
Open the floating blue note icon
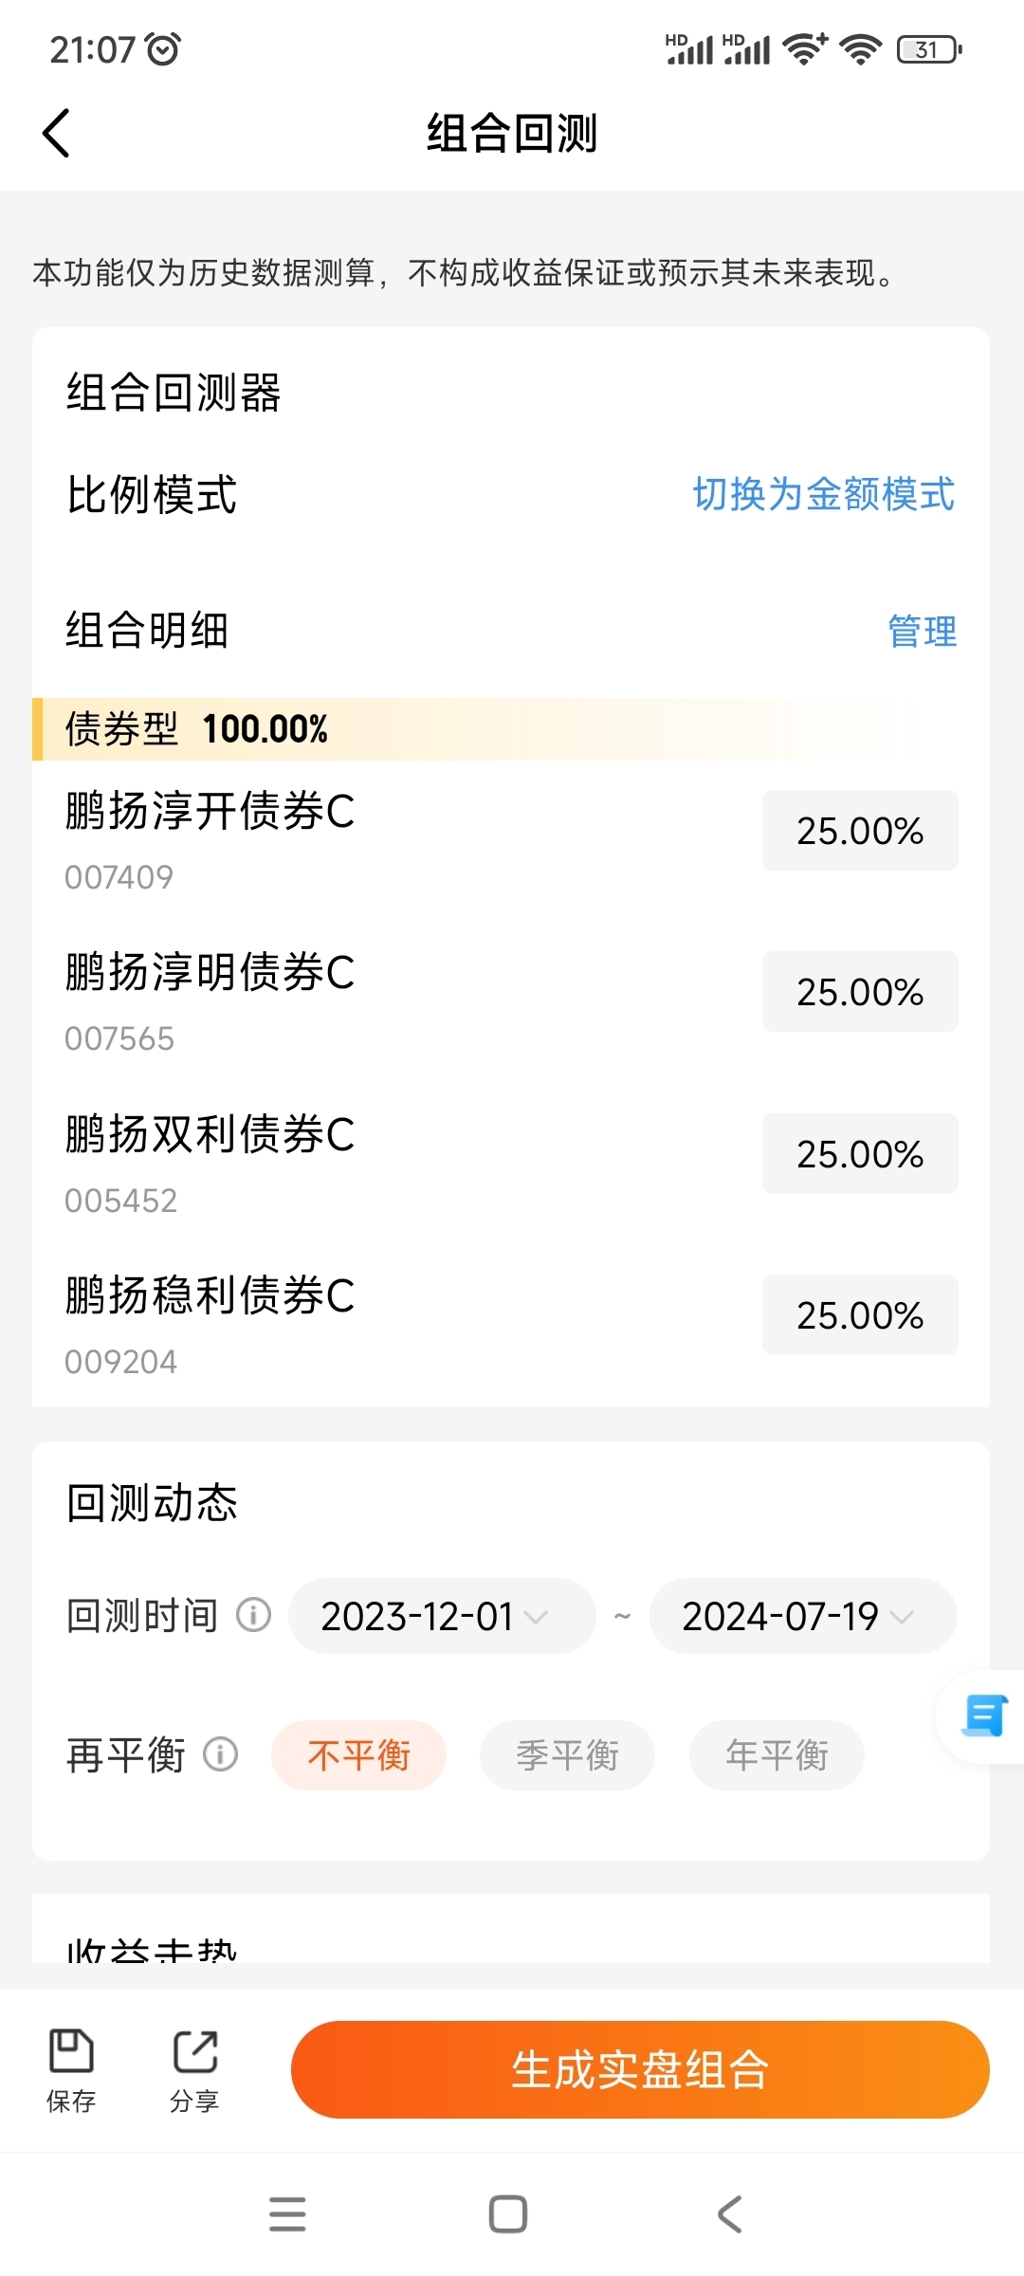pos(983,1716)
